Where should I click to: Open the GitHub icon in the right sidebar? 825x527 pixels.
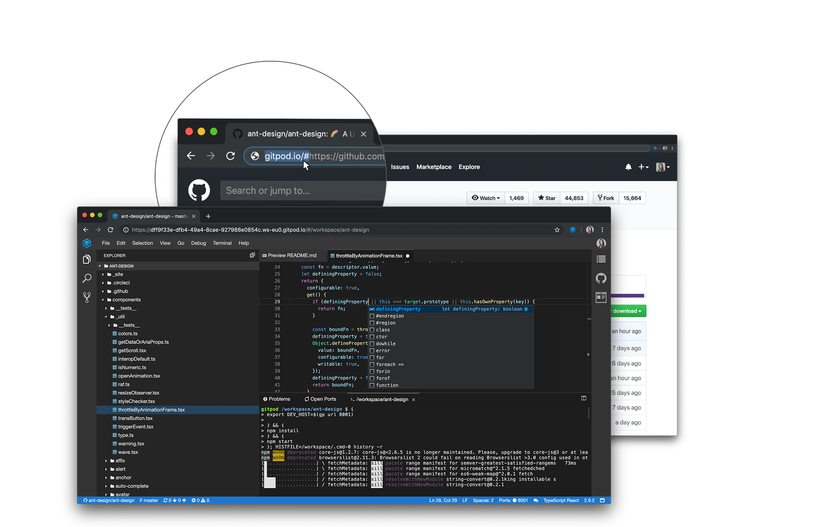(601, 278)
